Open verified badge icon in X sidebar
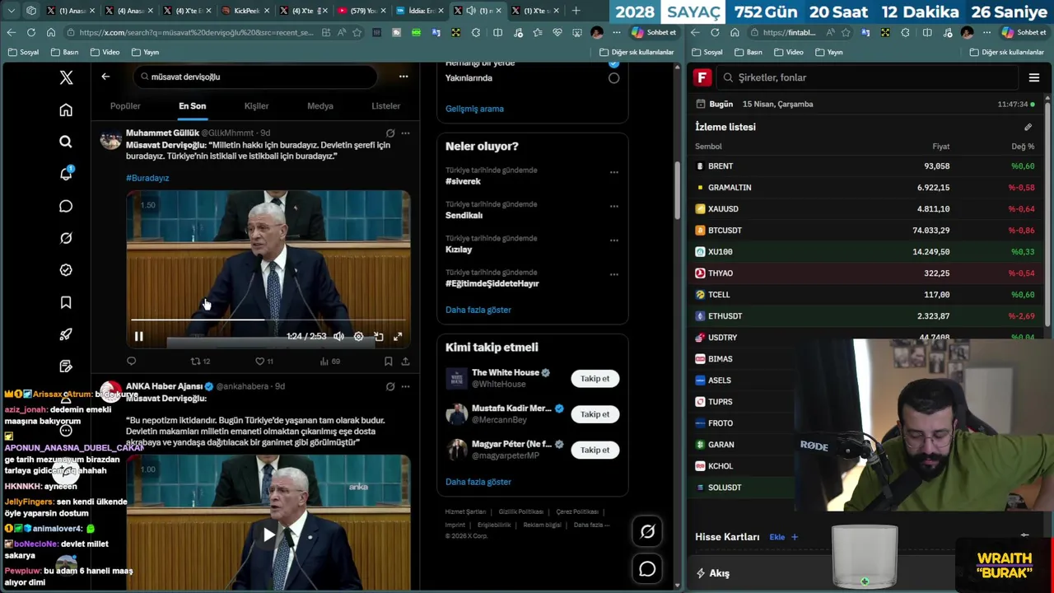This screenshot has height=593, width=1054. (66, 270)
